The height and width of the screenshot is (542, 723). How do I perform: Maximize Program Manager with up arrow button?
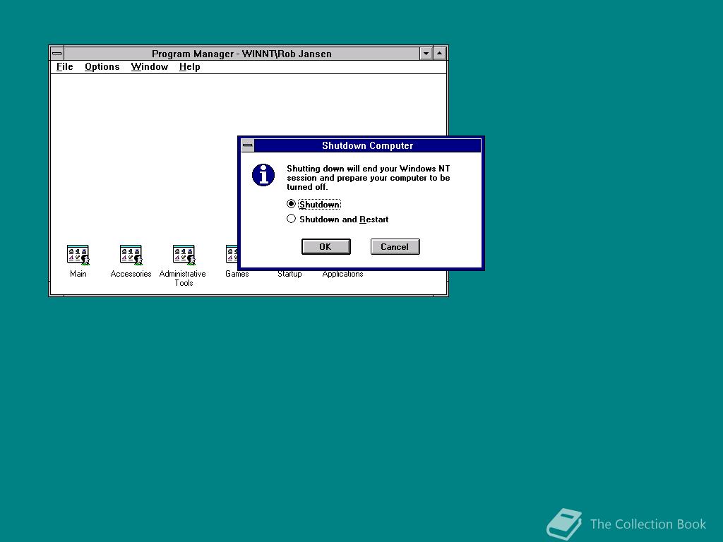click(x=440, y=54)
